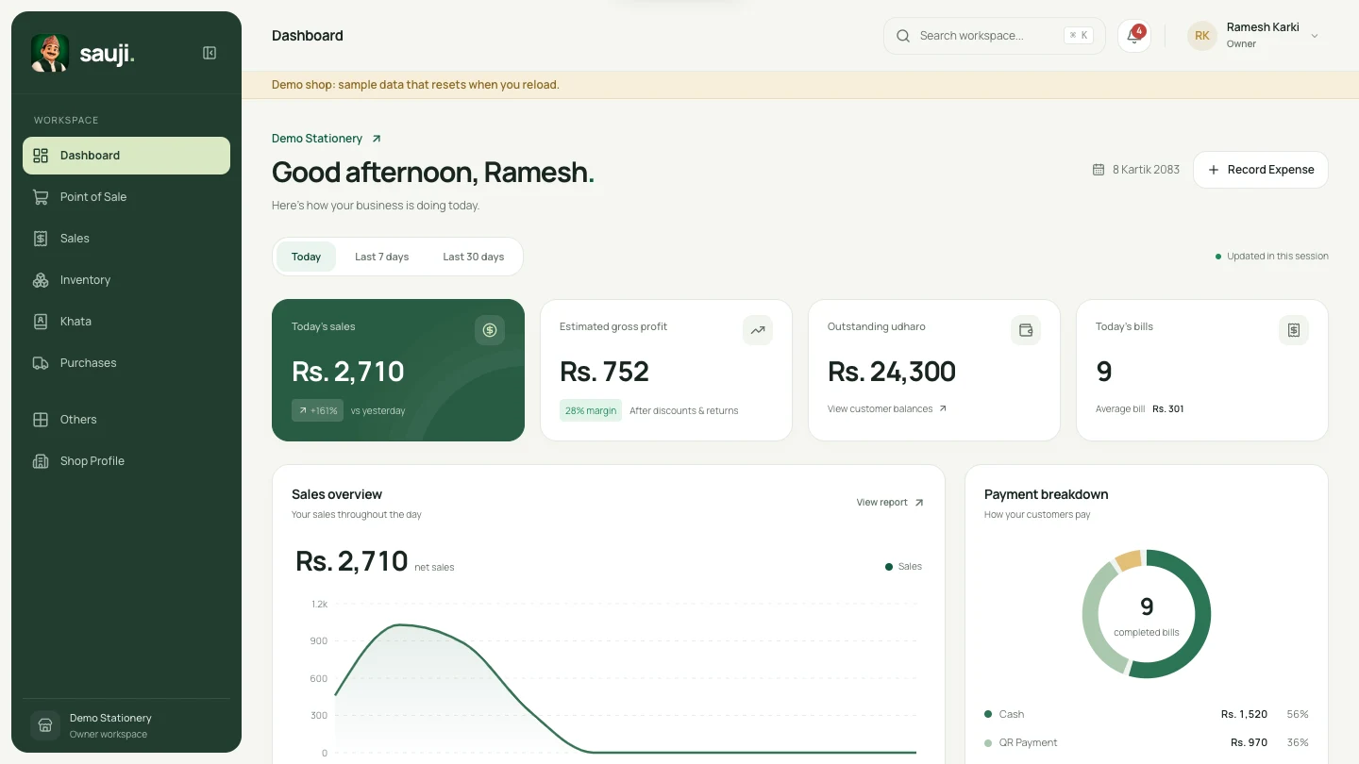Switch to Last 30 days
The height and width of the screenshot is (764, 1359).
[x=473, y=257]
